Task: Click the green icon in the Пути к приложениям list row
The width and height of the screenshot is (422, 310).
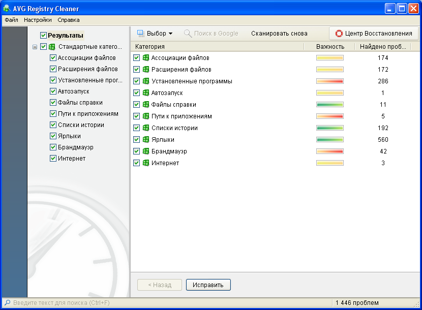Action: (145, 116)
